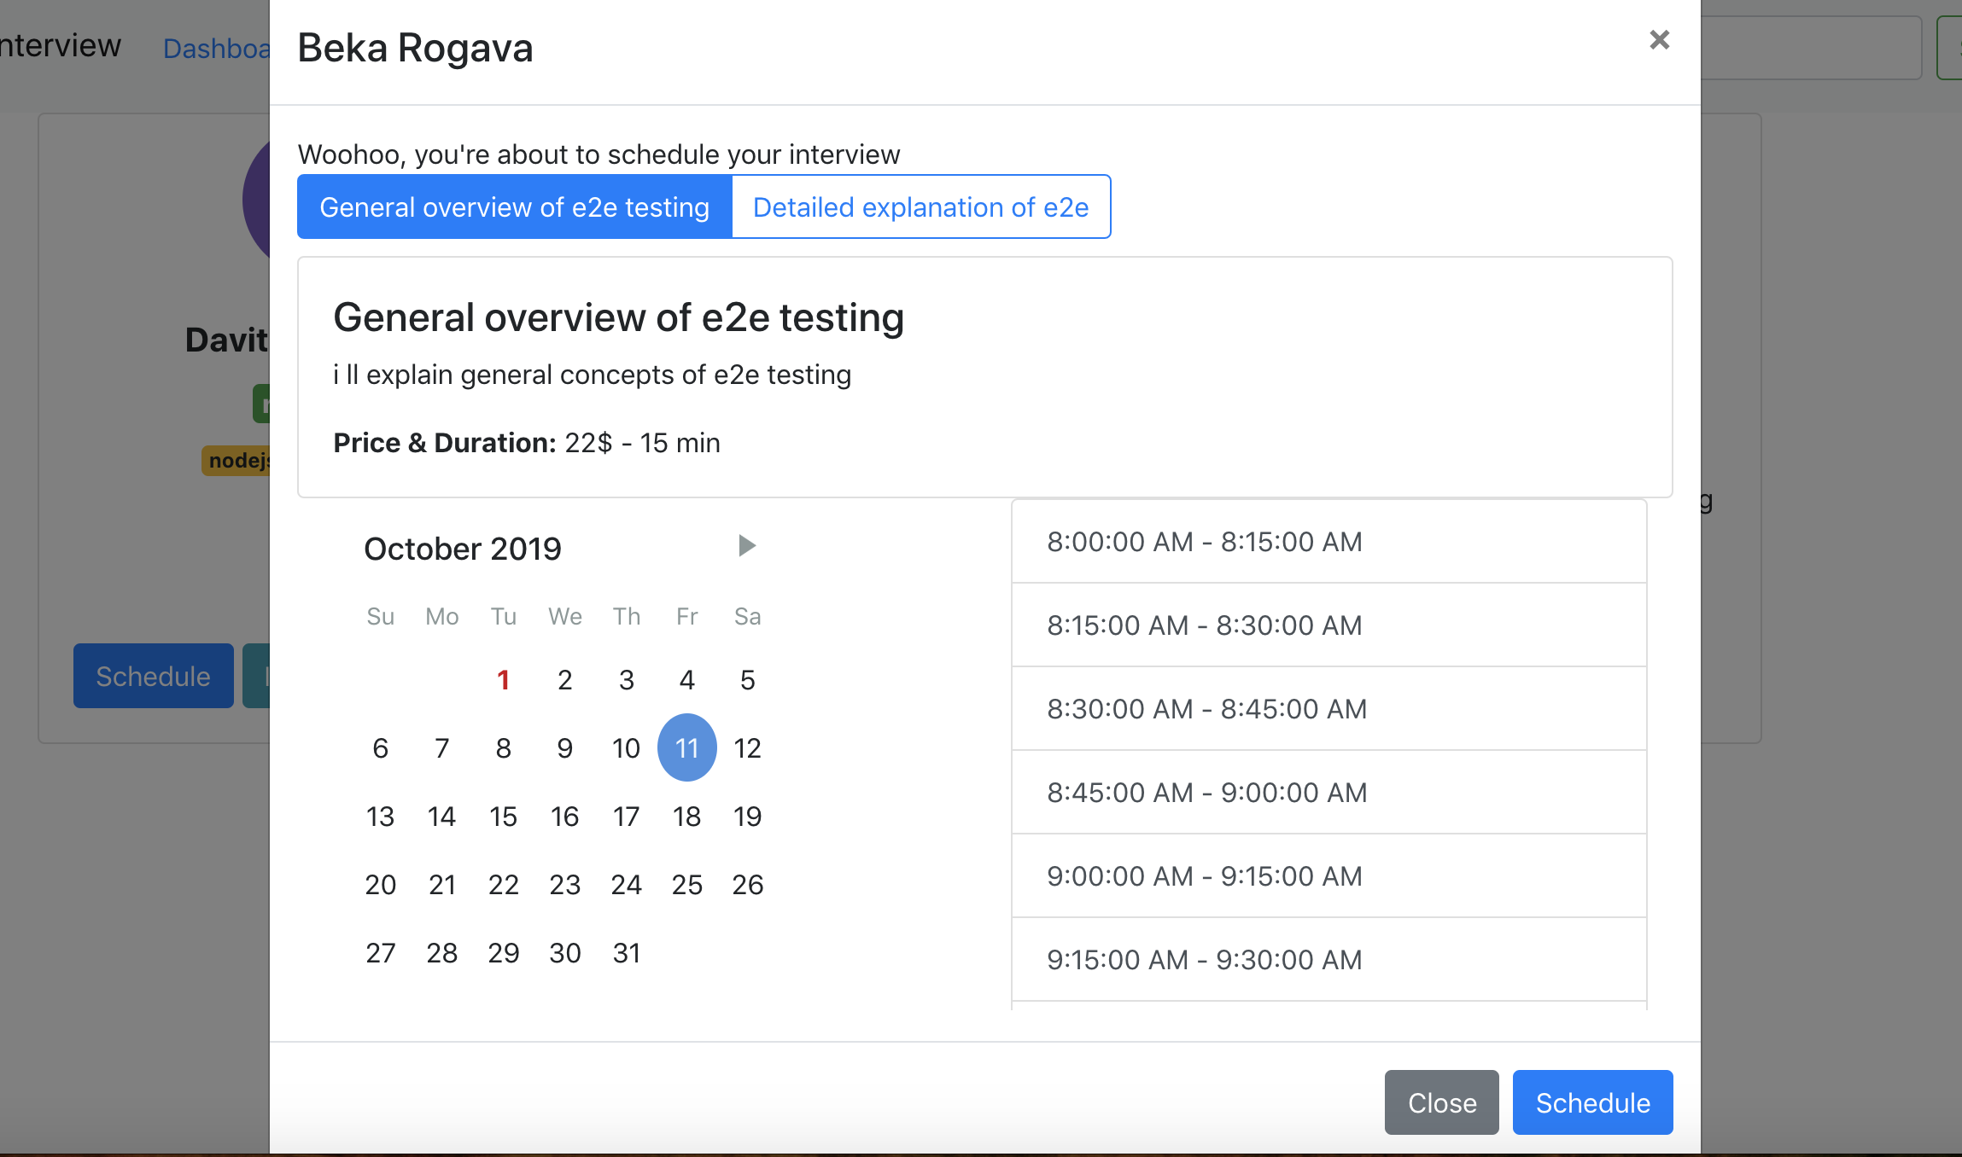Select General overview of e2e testing tab
Viewport: 1962px width, 1157px height.
(x=514, y=207)
